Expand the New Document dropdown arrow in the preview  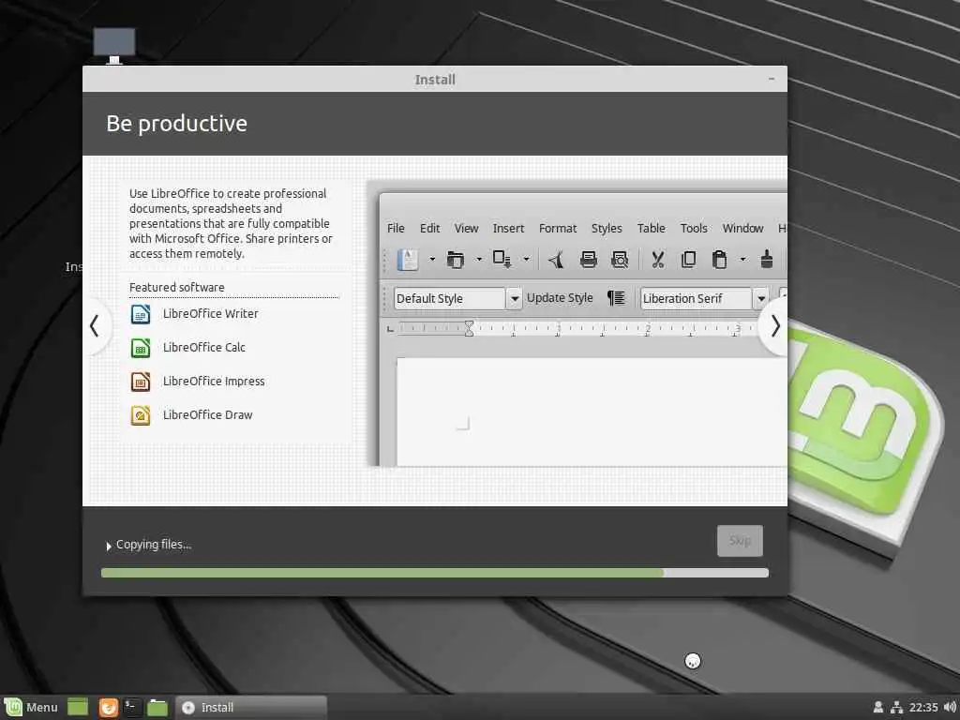pyautogui.click(x=431, y=260)
